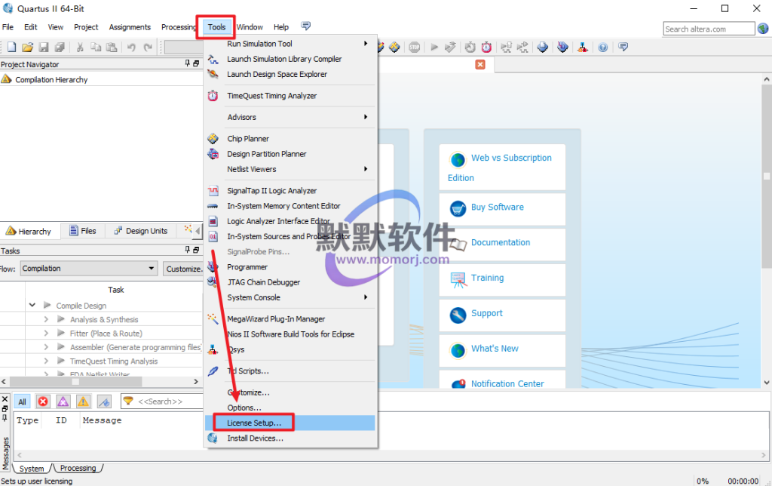
Task: Click the globe icon beside altera search
Action: pos(763,29)
